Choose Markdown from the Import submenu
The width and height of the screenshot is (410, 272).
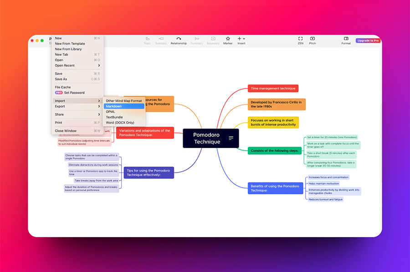coord(114,106)
